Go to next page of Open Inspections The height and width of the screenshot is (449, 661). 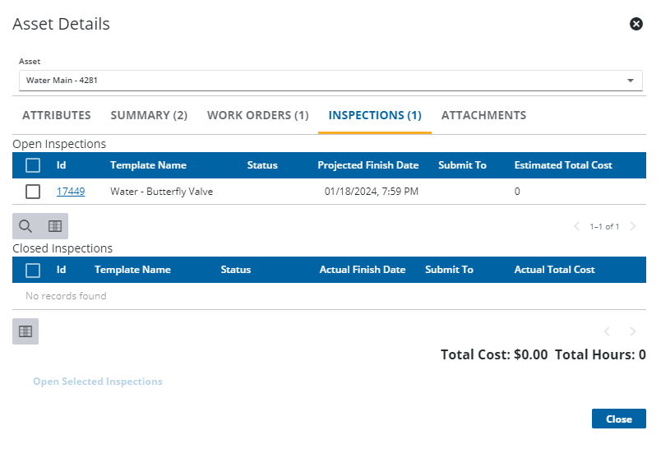[x=632, y=226]
